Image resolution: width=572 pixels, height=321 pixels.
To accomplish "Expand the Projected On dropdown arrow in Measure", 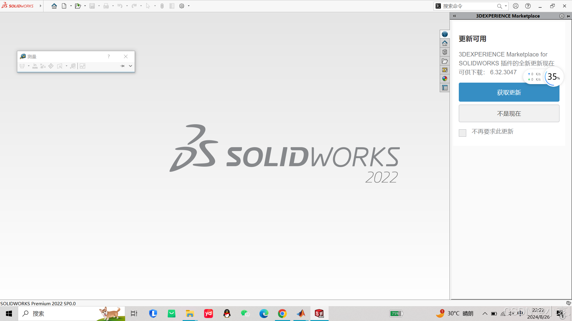I will [66, 66].
